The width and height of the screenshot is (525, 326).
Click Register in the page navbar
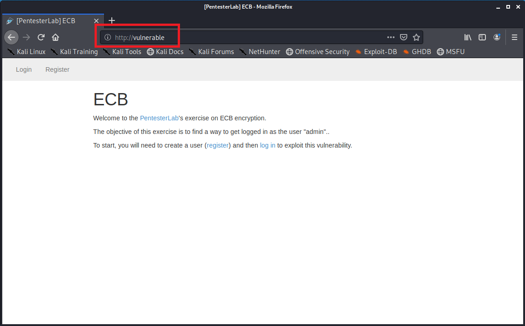click(x=57, y=69)
